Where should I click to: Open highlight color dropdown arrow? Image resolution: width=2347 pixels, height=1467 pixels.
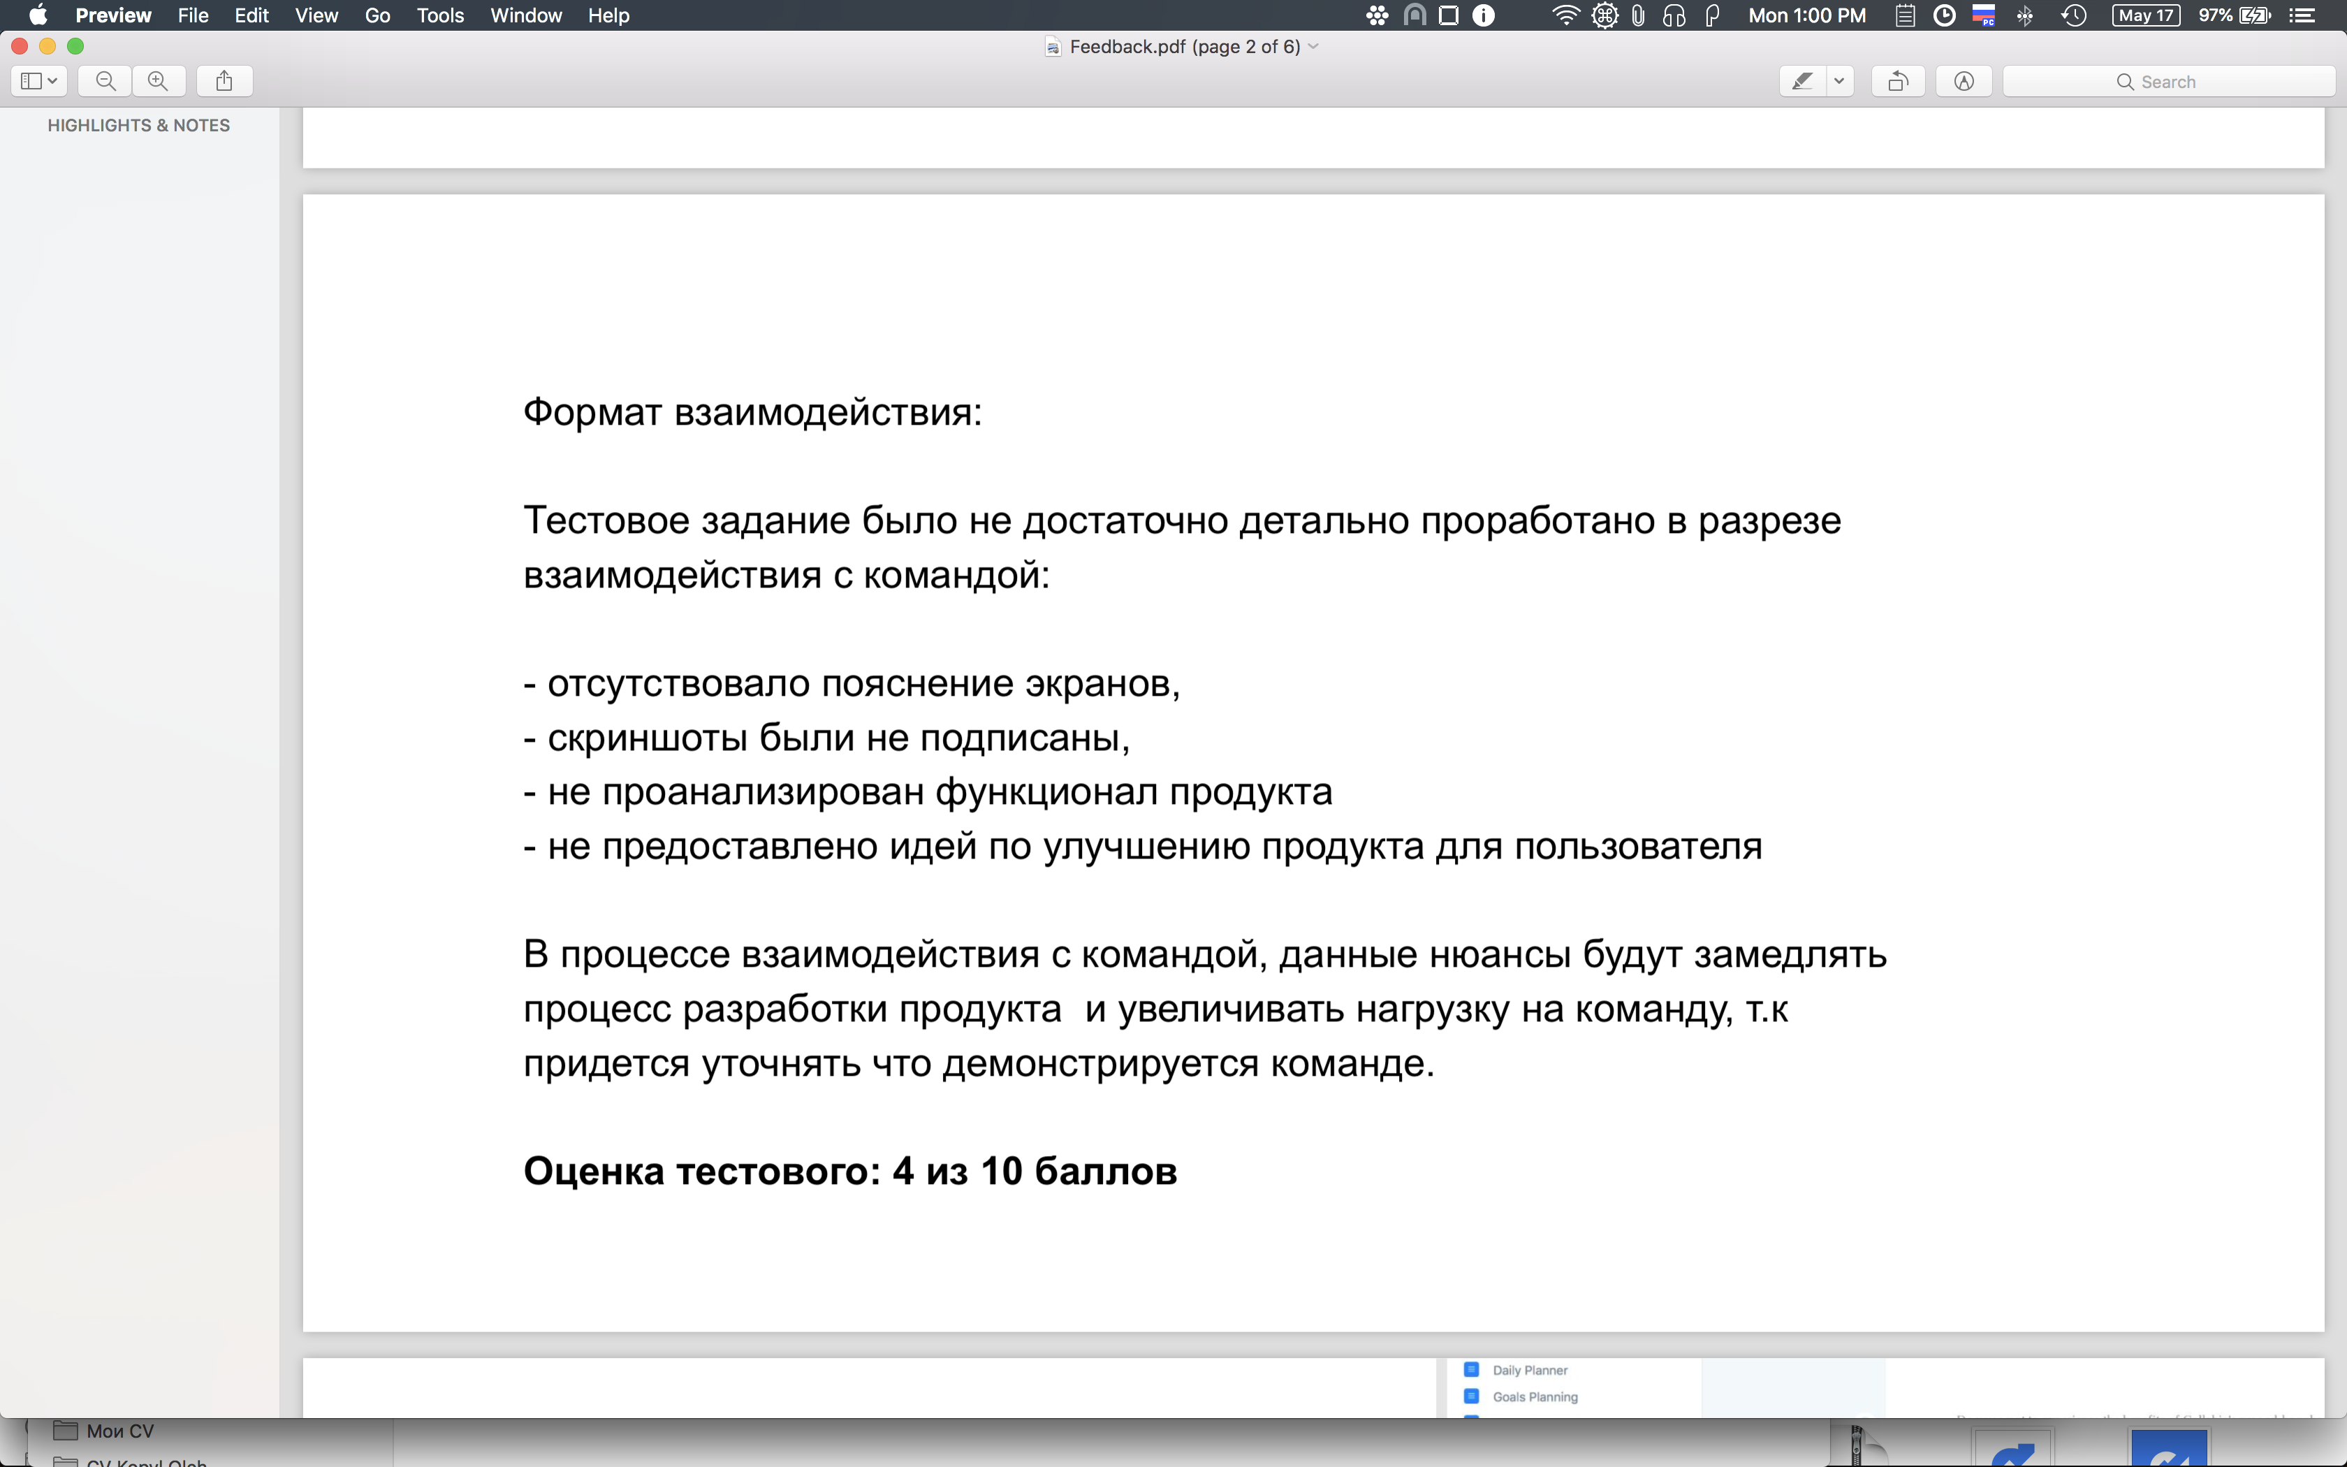tap(1838, 82)
